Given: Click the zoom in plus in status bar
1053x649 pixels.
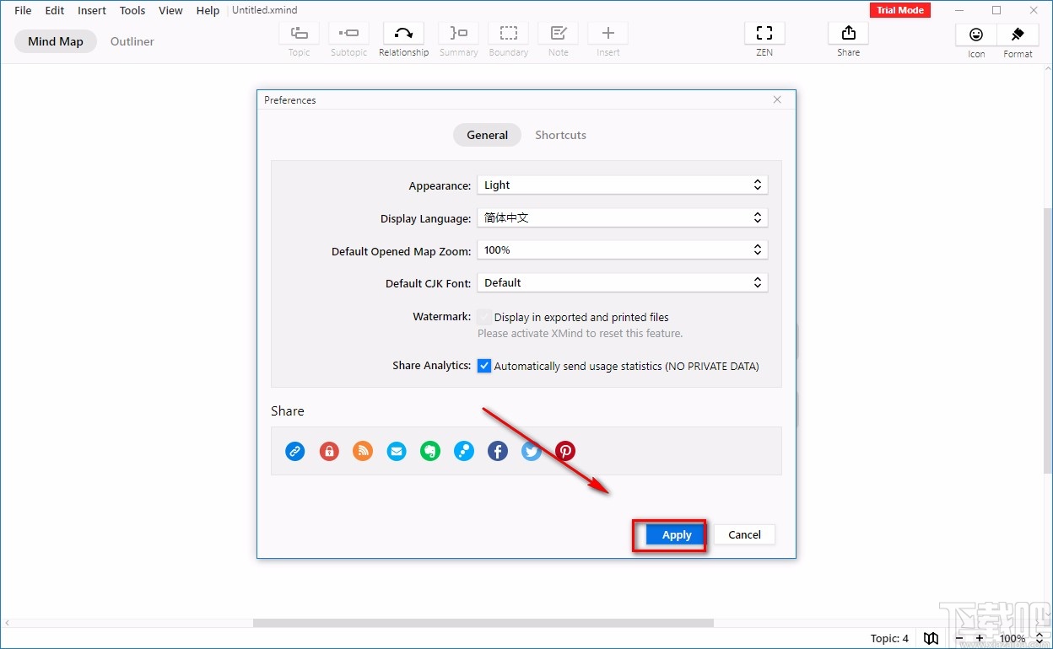Looking at the screenshot, I should 979,639.
